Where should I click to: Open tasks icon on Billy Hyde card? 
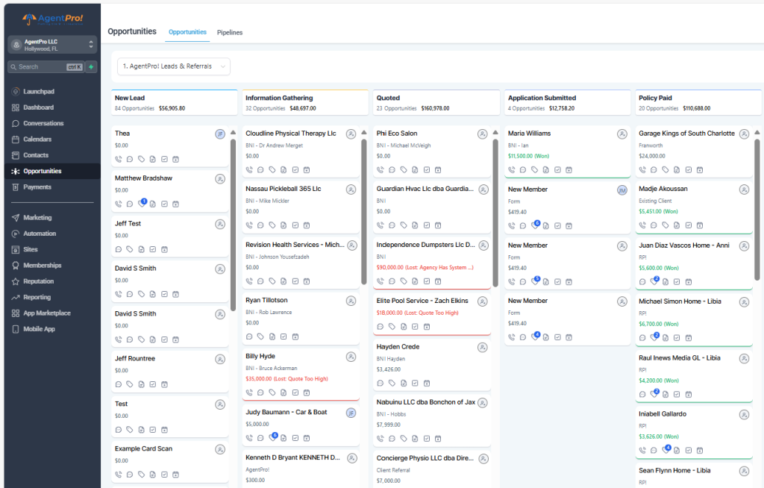click(x=295, y=393)
